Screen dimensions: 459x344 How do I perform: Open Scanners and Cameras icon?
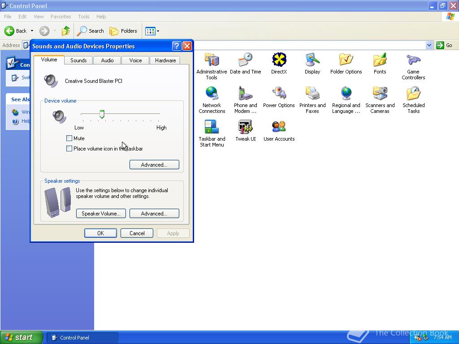pos(380,100)
